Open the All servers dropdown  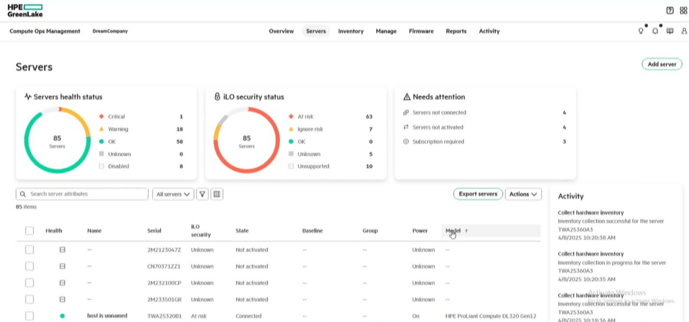(x=173, y=194)
